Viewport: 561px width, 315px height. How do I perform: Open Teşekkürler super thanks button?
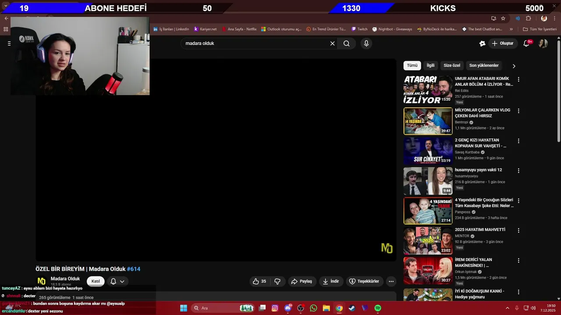(364, 281)
